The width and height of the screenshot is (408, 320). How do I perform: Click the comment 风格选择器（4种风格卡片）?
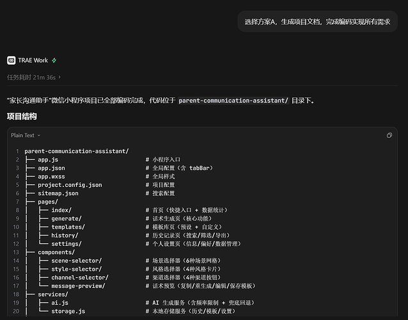click(x=183, y=269)
